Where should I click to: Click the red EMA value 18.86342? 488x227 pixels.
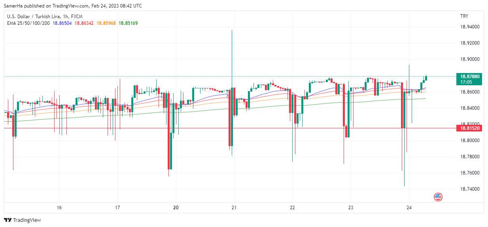point(84,23)
